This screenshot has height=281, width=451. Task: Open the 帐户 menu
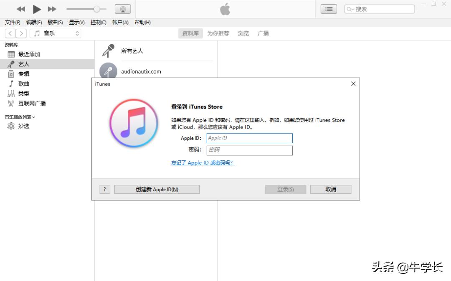pos(120,22)
